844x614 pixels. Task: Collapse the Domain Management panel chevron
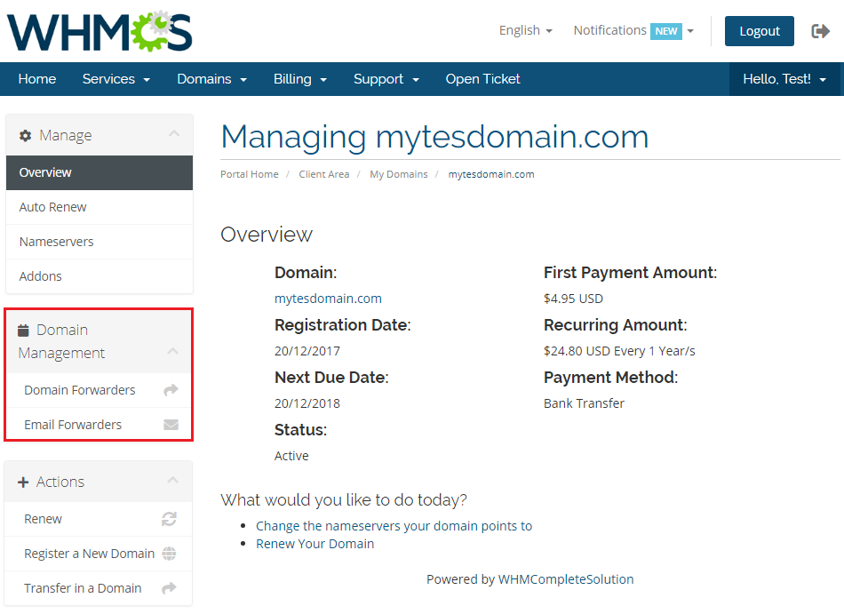(172, 351)
